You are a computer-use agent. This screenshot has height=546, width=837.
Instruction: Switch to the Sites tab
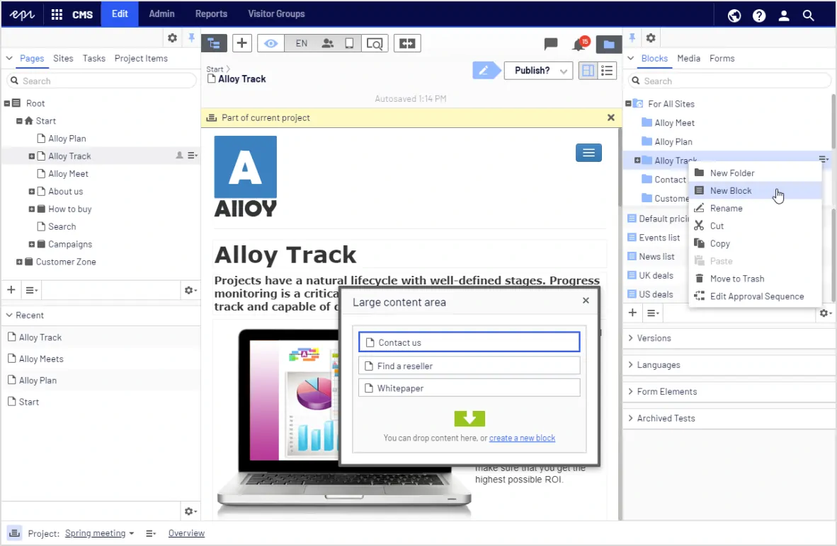(x=63, y=58)
